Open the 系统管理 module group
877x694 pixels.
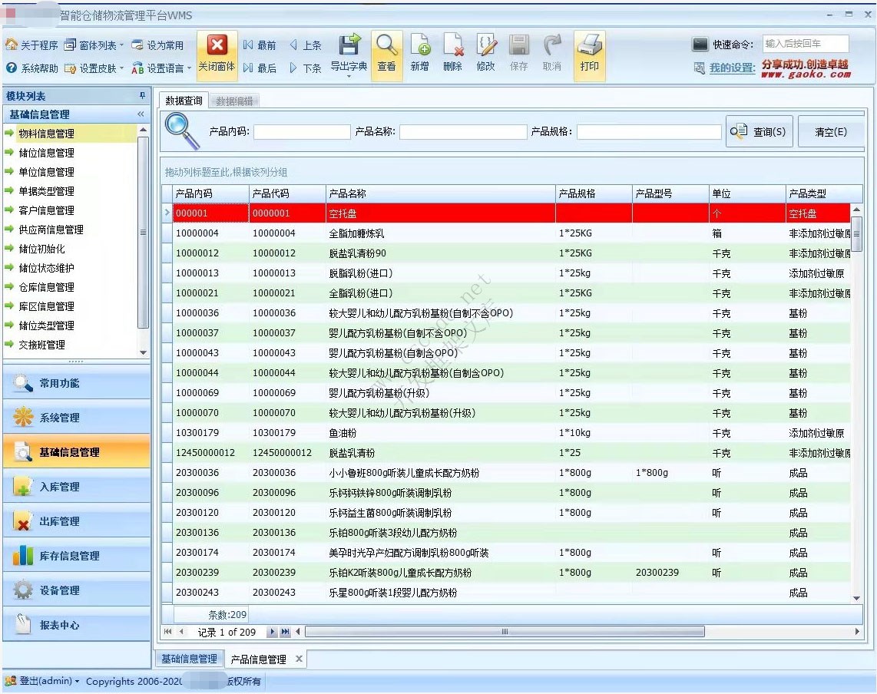(77, 417)
